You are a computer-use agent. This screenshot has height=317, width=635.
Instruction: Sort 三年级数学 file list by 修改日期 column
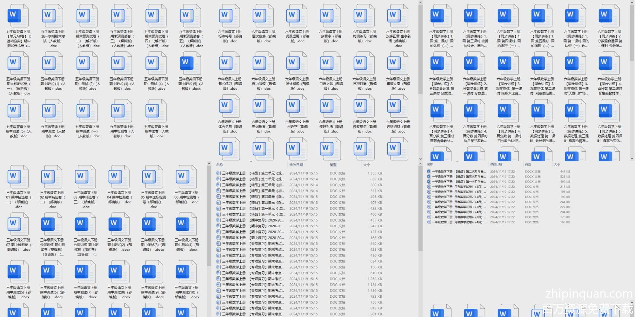[x=296, y=165]
